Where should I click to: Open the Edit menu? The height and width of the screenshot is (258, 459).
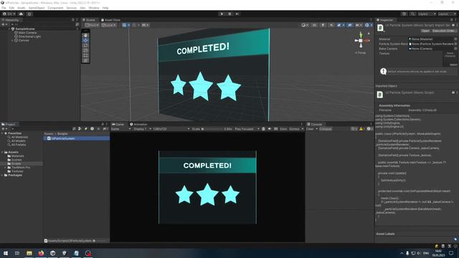click(11, 8)
